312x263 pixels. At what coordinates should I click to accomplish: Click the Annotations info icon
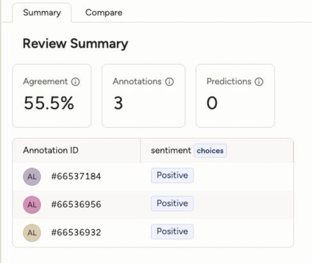coord(169,82)
